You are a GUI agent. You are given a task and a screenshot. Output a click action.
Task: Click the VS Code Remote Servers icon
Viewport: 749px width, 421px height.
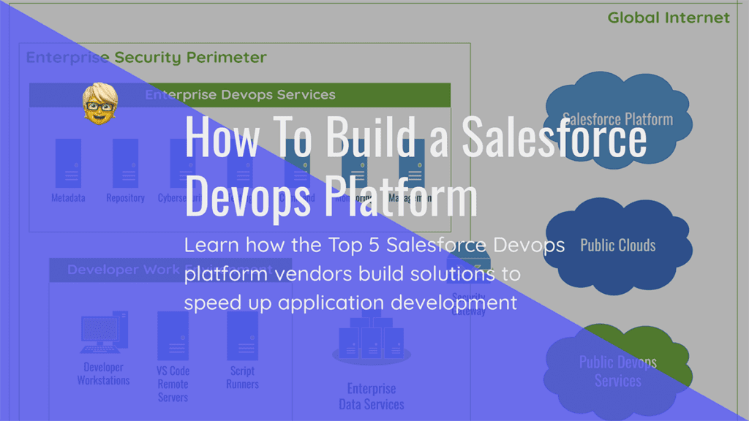173,336
